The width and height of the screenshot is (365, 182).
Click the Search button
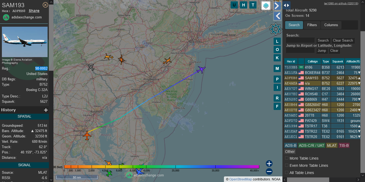(323, 41)
